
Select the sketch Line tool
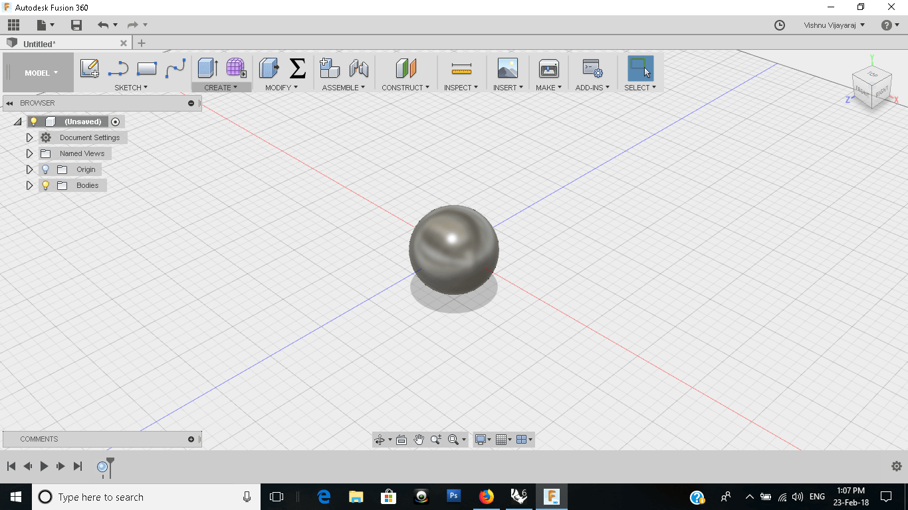click(x=118, y=68)
